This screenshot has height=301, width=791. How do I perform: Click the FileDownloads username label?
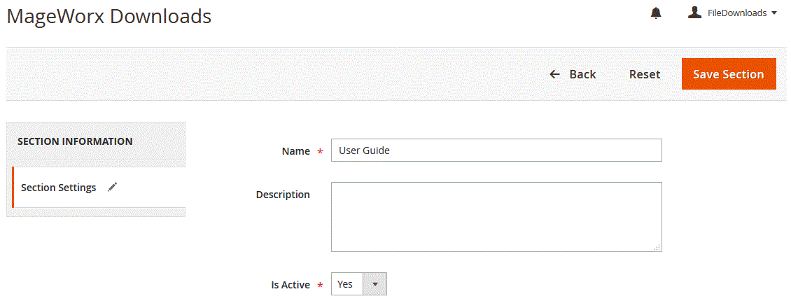pos(737,13)
